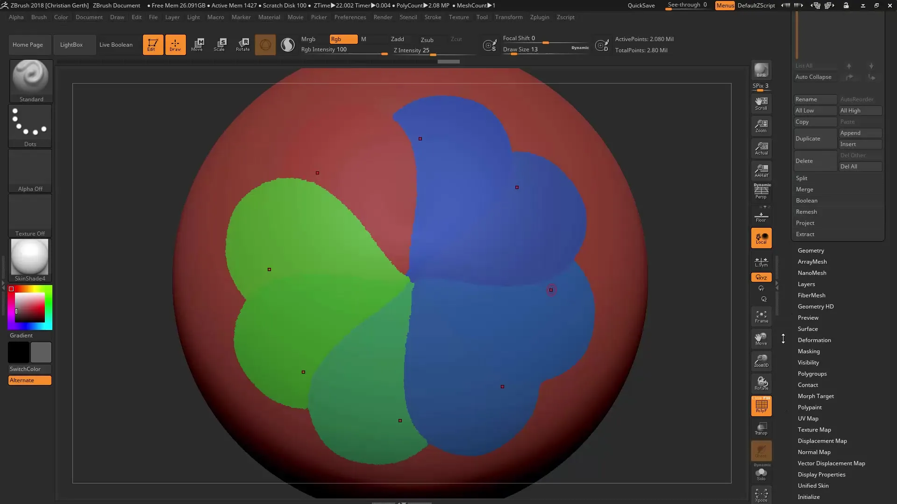Open the Zplugin menu
The width and height of the screenshot is (897, 504).
[x=540, y=17]
